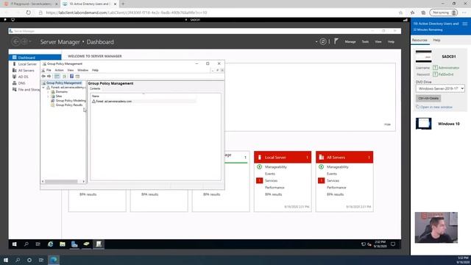Open DVD Drive dropdown
471x265 pixels.
click(x=440, y=88)
